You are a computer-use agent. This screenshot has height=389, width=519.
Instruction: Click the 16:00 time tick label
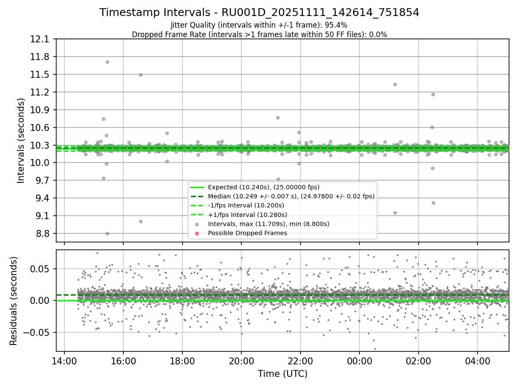point(123,360)
